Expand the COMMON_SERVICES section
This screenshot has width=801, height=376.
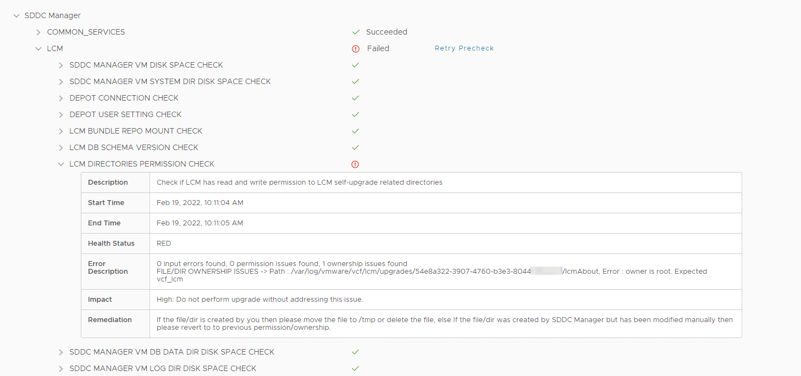tap(38, 32)
